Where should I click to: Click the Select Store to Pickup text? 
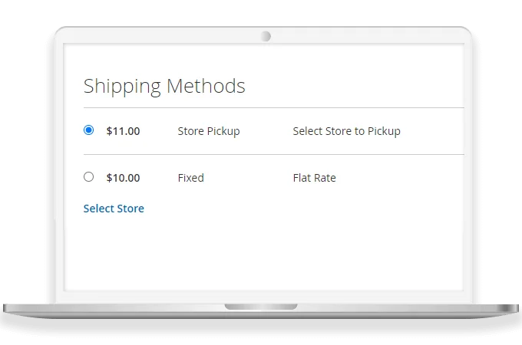click(x=346, y=131)
